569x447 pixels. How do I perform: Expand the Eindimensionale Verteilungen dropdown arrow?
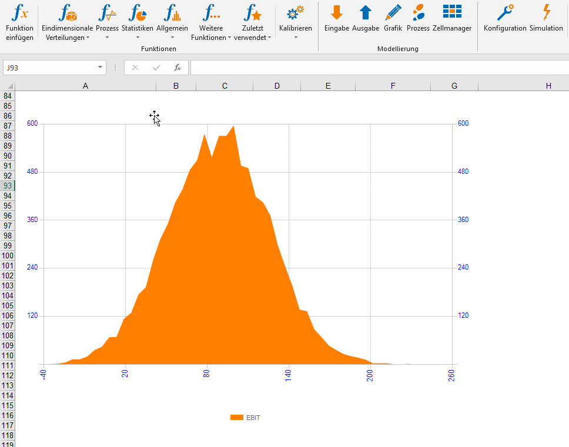[88, 38]
